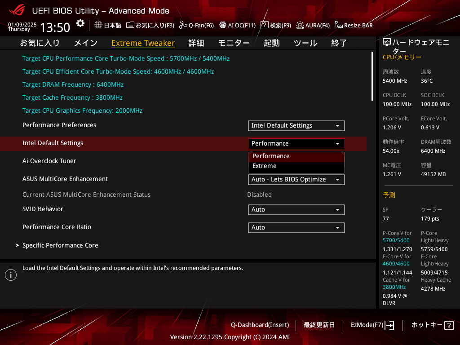This screenshot has width=460, height=345.
Task: Go to the ツール tab
Action: (305, 43)
